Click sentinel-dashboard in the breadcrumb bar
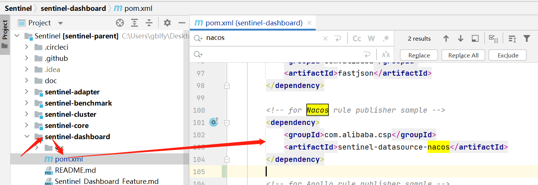This screenshot has width=538, height=185. 73,8
